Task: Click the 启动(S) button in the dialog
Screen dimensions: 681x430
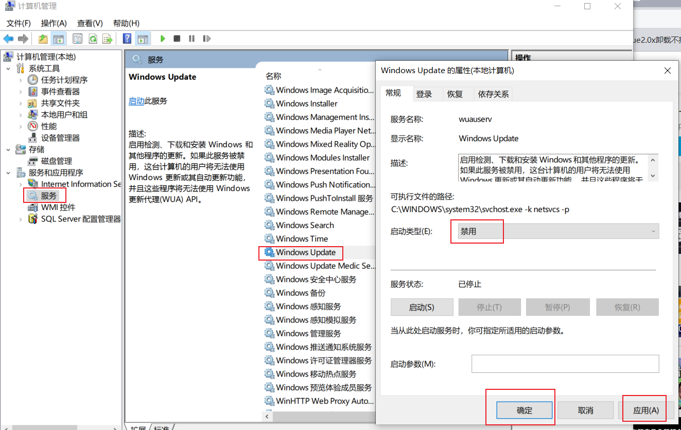Action: (x=422, y=307)
